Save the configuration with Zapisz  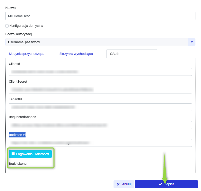click(x=166, y=184)
